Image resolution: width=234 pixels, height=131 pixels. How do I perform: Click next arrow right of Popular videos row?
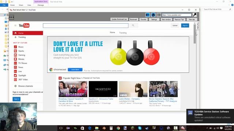[179, 89]
